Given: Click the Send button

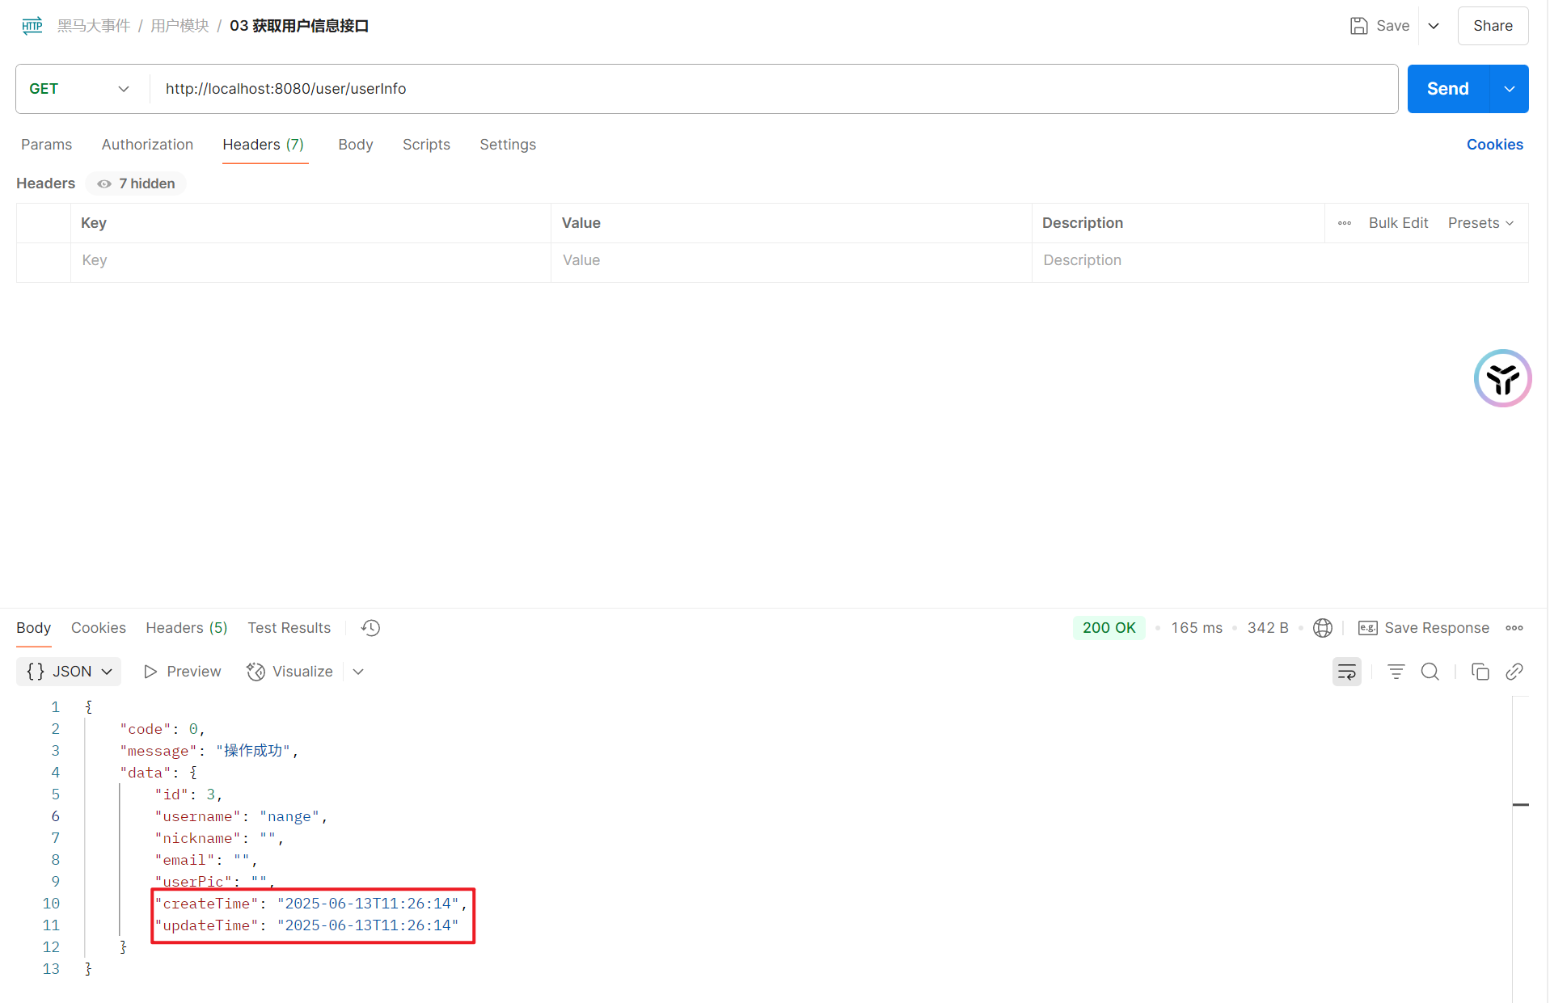Looking at the screenshot, I should coord(1447,89).
